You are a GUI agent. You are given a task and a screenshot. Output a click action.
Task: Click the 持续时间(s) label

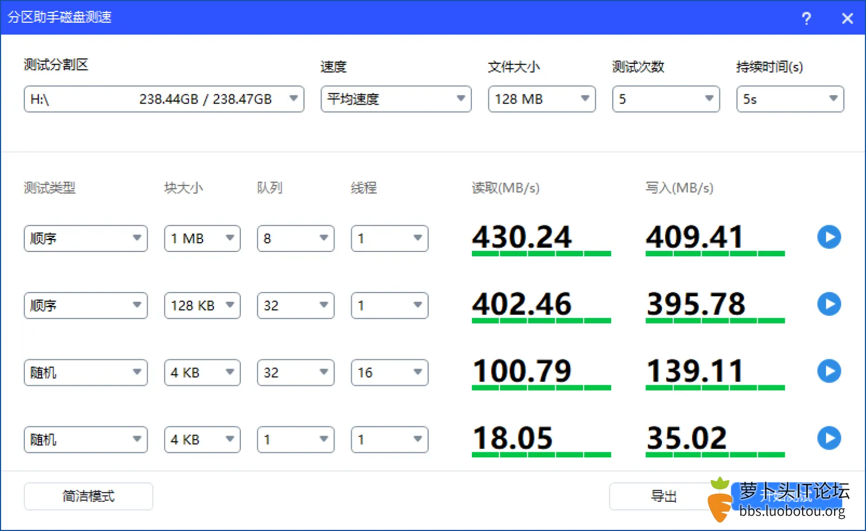(769, 67)
